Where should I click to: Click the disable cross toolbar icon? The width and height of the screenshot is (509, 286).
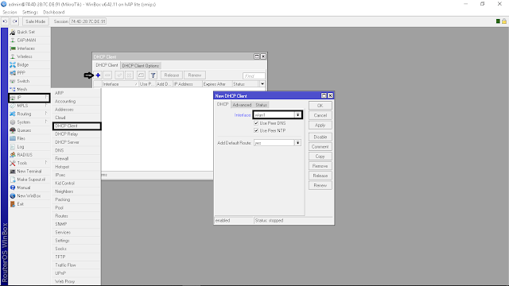point(129,75)
